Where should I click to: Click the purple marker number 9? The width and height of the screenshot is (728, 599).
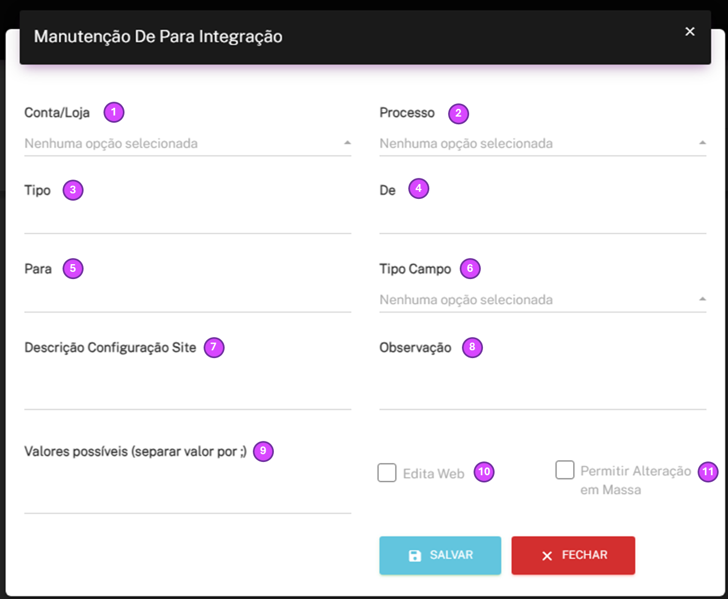[263, 451]
